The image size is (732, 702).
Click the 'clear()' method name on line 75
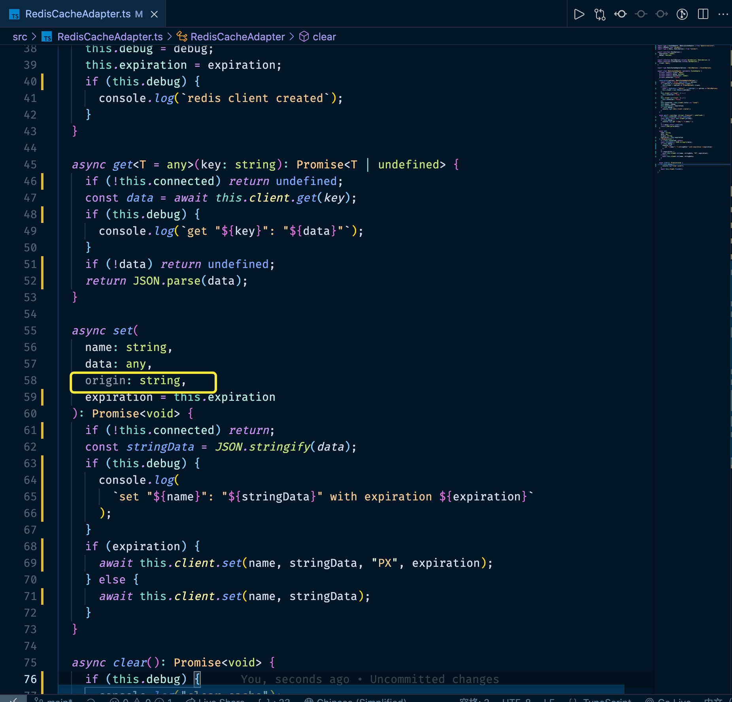tap(136, 662)
